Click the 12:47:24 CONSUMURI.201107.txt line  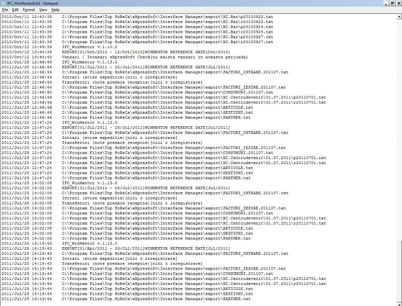137,153
